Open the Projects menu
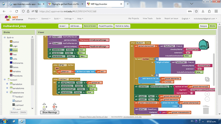 pyautogui.click(x=33, y=19)
